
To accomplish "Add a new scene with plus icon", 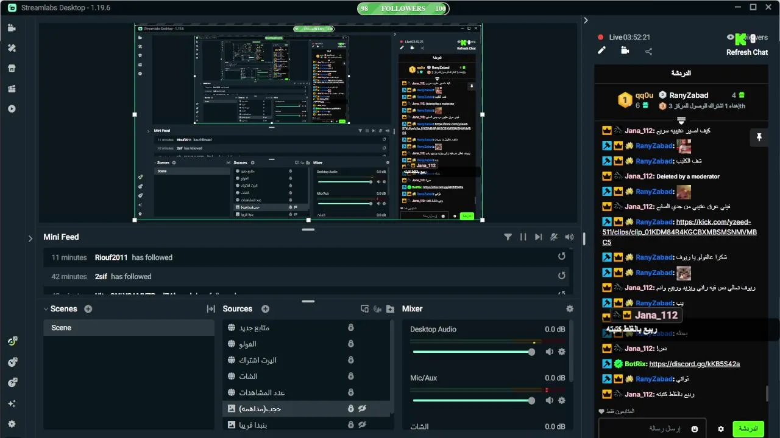I will [88, 309].
